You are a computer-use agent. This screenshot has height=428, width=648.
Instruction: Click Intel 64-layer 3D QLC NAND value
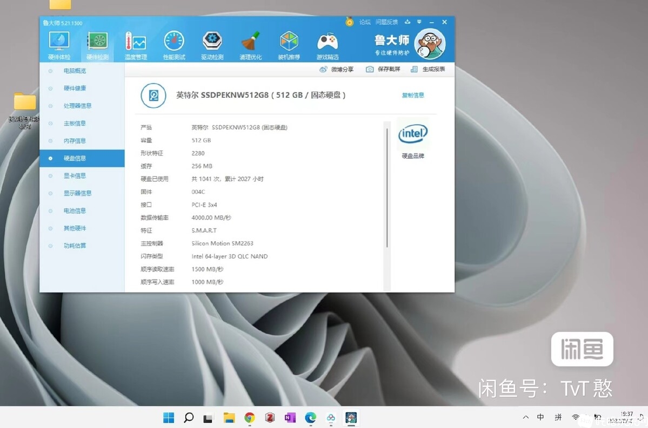coord(229,256)
